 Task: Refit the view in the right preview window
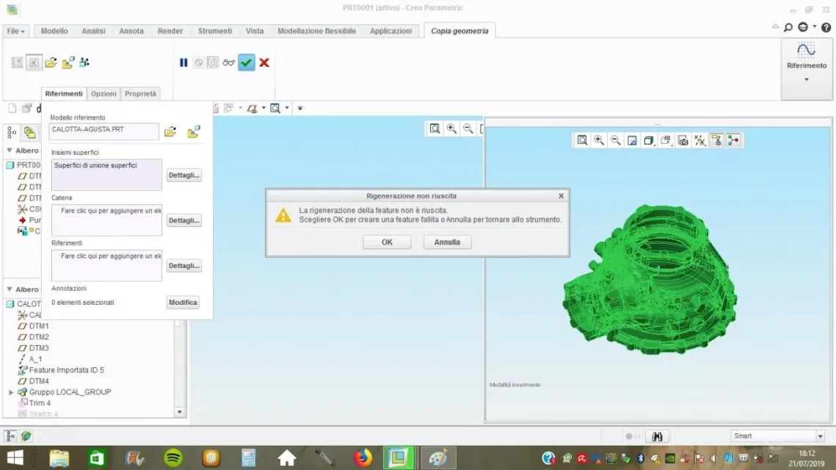click(582, 140)
